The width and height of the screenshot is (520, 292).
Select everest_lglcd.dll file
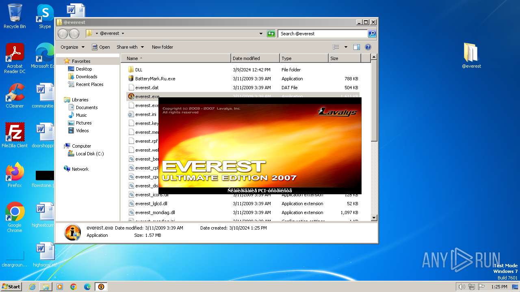(x=243, y=204)
